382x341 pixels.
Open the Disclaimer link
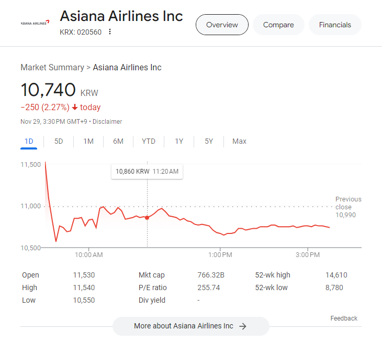(x=107, y=122)
